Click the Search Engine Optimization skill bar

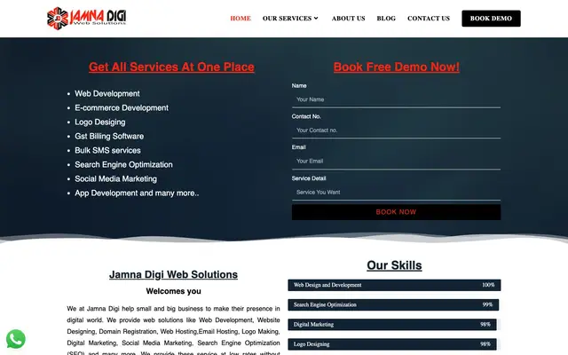point(393,305)
